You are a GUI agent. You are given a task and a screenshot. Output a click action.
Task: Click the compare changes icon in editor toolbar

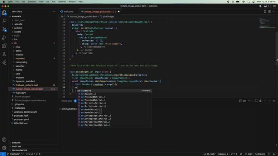point(265,12)
